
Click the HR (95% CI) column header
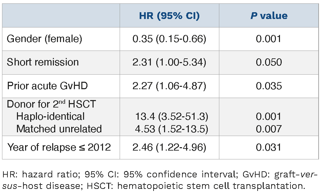(169, 16)
